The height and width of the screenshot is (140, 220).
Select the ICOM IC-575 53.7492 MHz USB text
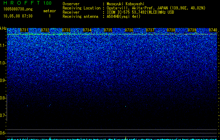[140, 12]
